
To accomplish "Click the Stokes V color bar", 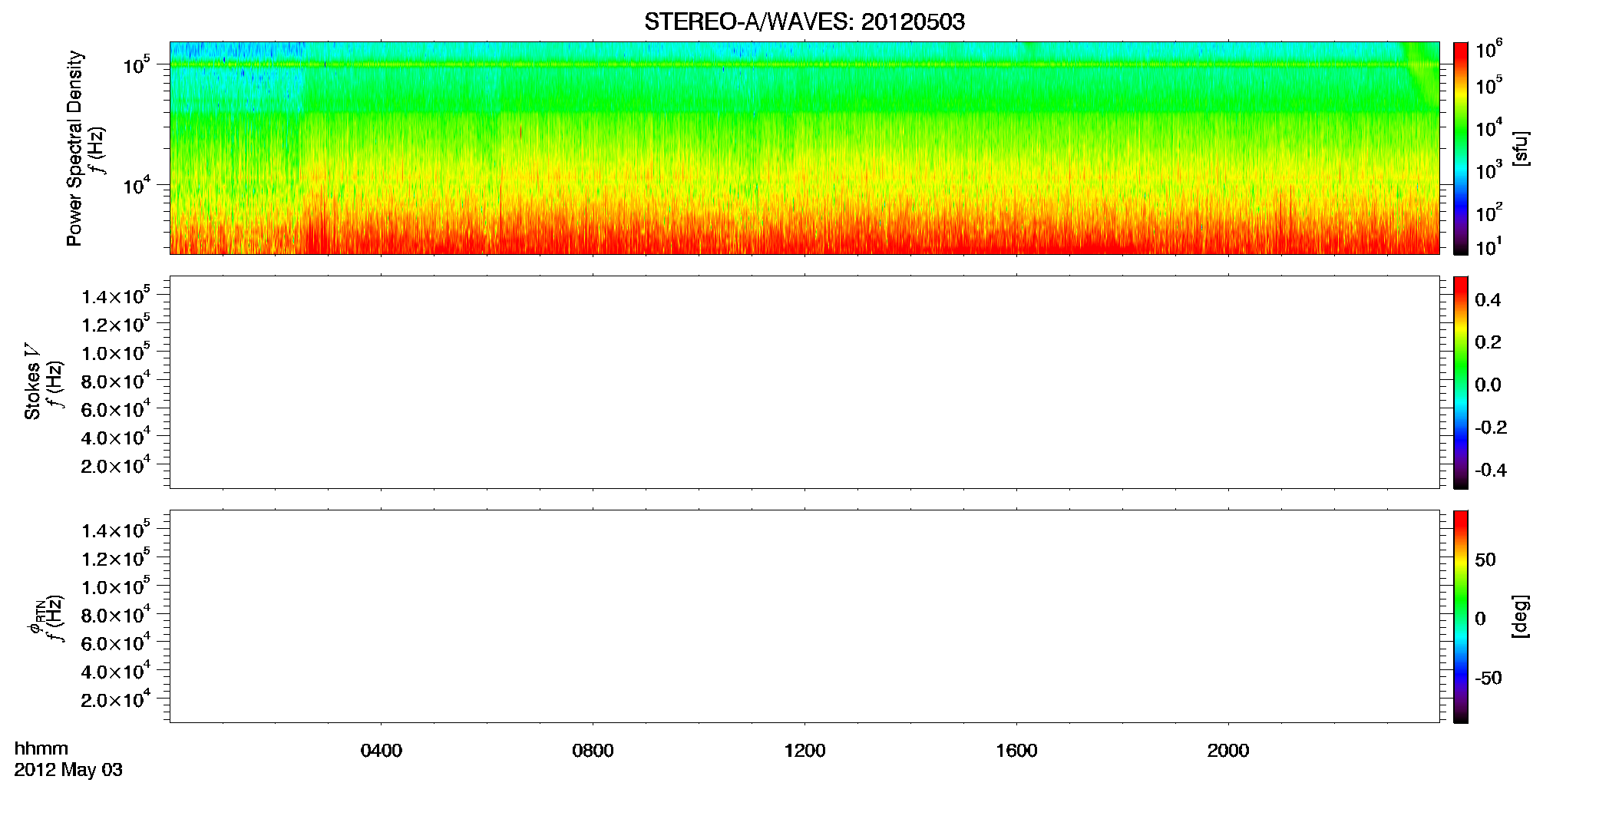I will click(1460, 382).
